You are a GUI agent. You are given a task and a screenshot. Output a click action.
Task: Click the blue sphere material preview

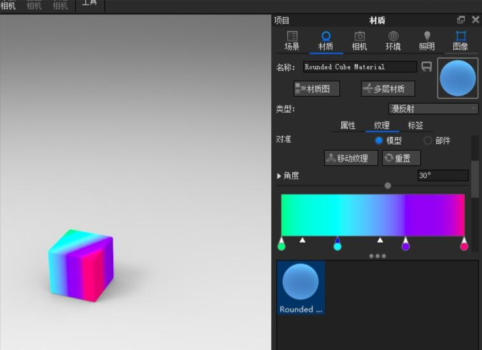pos(457,78)
